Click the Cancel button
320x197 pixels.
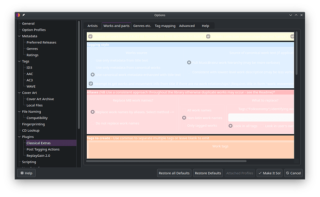pos(293,173)
